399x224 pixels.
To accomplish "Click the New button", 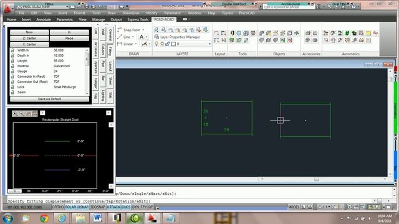I will (29, 32).
